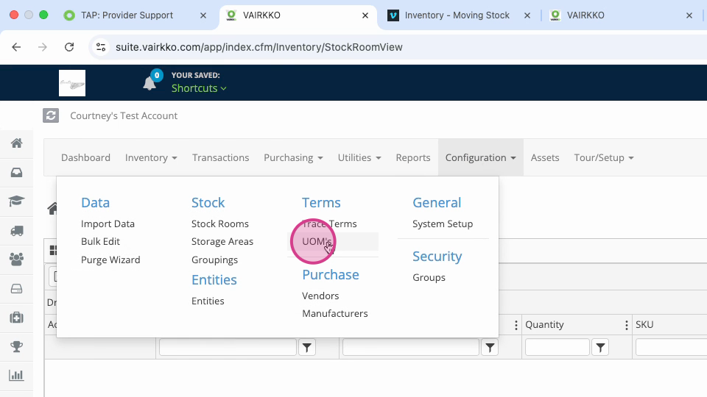Switch to Inventory - Moving Stock tab
Image resolution: width=707 pixels, height=397 pixels.
(x=457, y=15)
